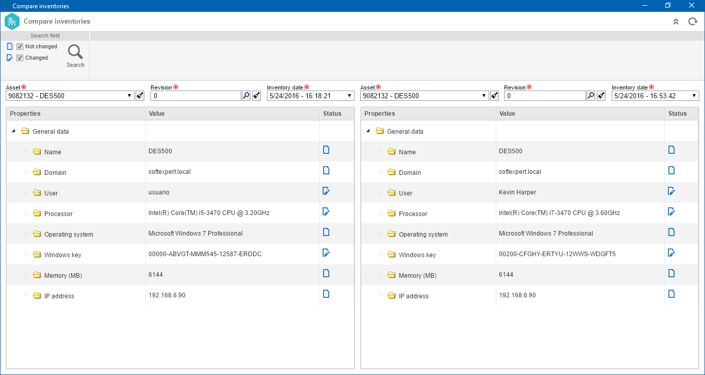
Task: Click the left Revision input field
Action: (x=196, y=96)
